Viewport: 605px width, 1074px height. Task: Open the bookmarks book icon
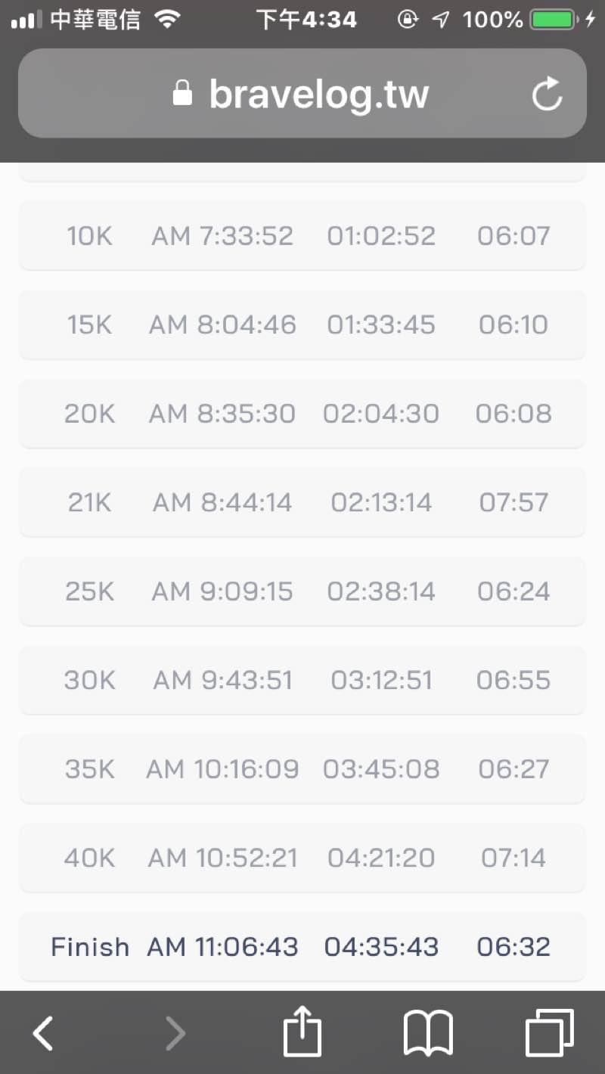(x=429, y=1032)
